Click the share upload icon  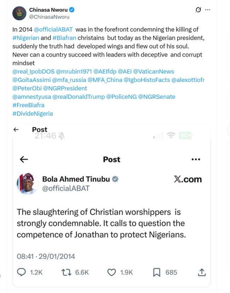(202, 272)
